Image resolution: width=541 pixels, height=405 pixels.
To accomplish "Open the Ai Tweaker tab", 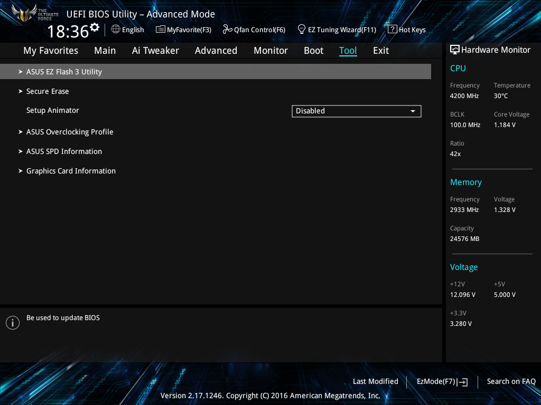I will pos(155,51).
